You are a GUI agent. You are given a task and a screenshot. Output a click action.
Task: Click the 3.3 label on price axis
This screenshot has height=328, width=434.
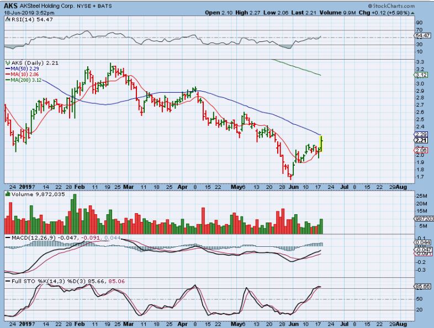pyautogui.click(x=420, y=62)
